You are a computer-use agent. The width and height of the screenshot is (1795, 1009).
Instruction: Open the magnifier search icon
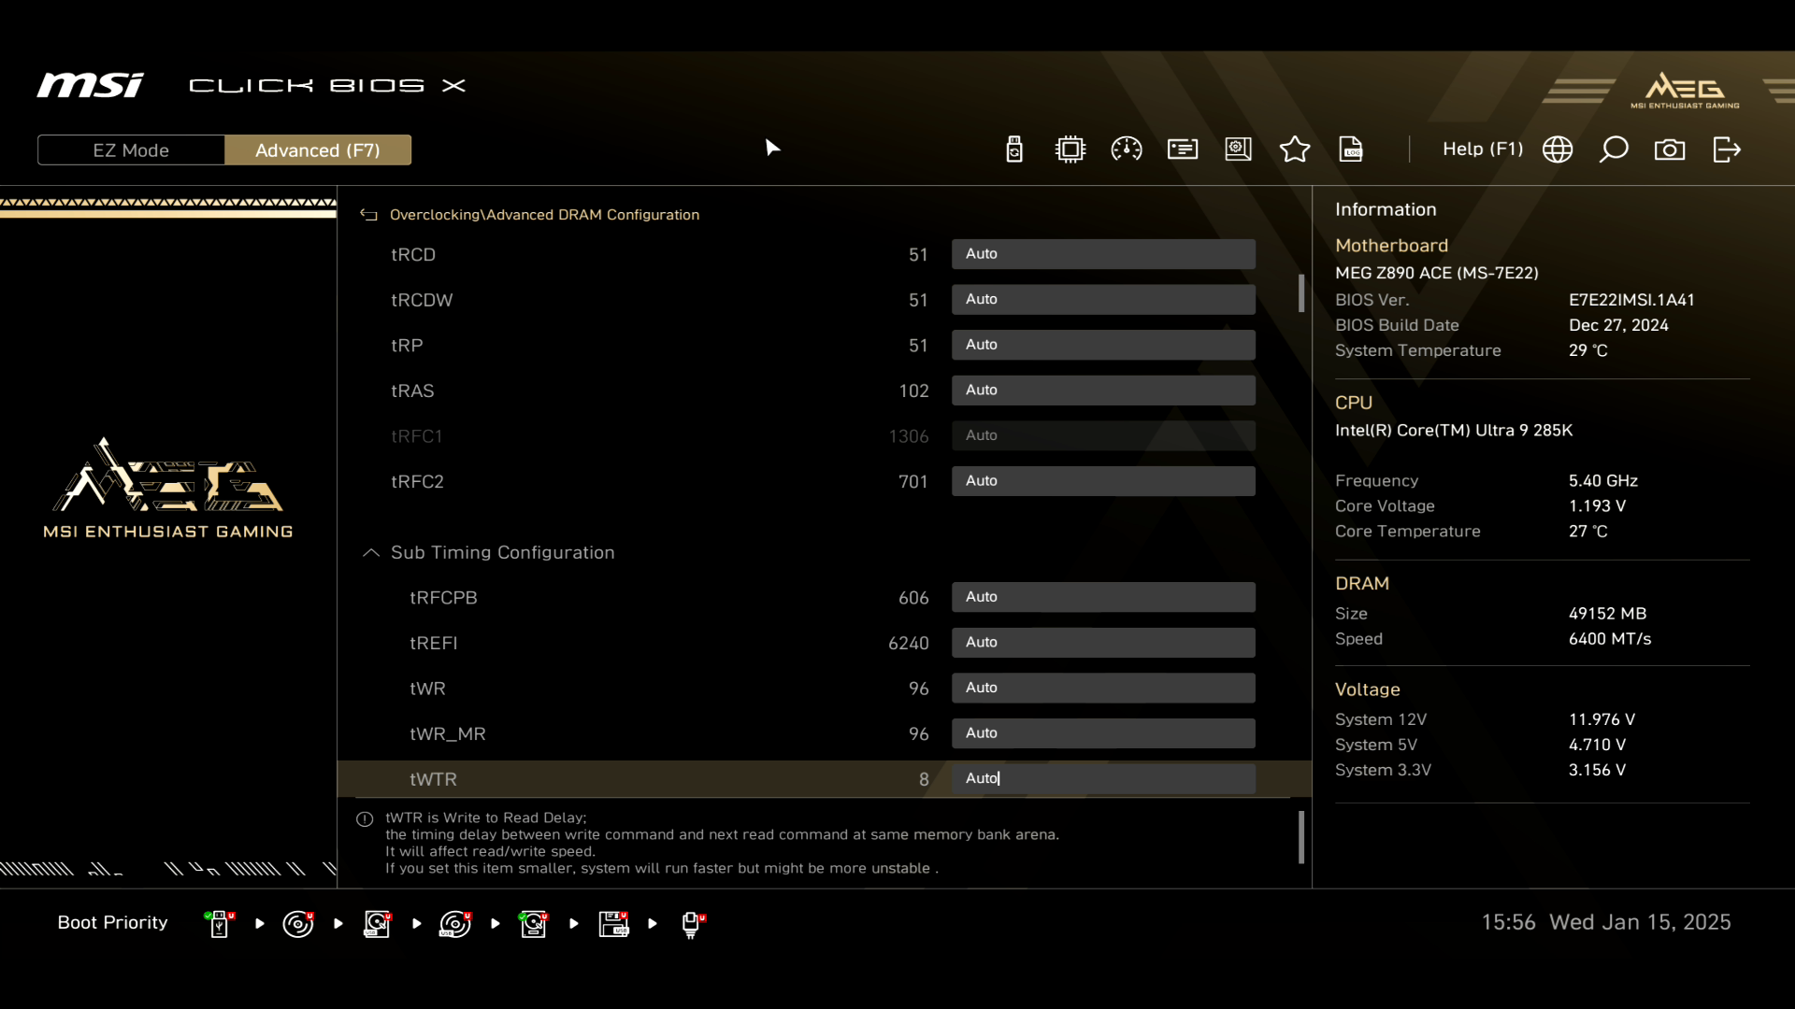click(x=1614, y=149)
